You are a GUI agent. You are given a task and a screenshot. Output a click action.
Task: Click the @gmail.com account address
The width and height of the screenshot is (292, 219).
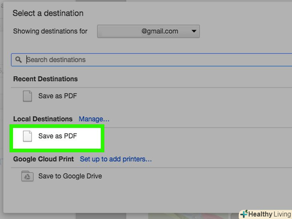[x=160, y=31]
